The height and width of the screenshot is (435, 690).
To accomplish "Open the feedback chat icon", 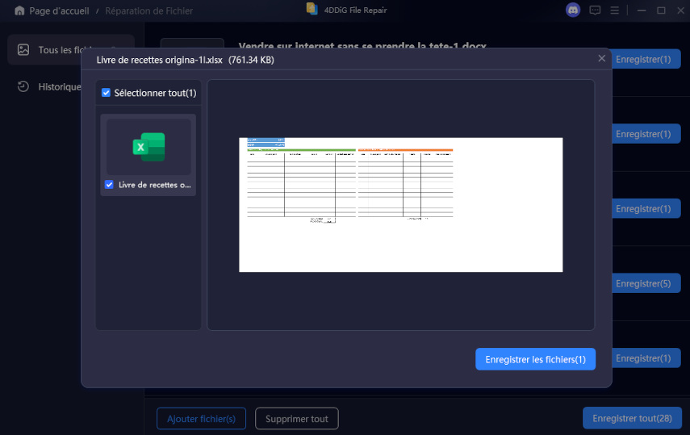I will pos(595,10).
